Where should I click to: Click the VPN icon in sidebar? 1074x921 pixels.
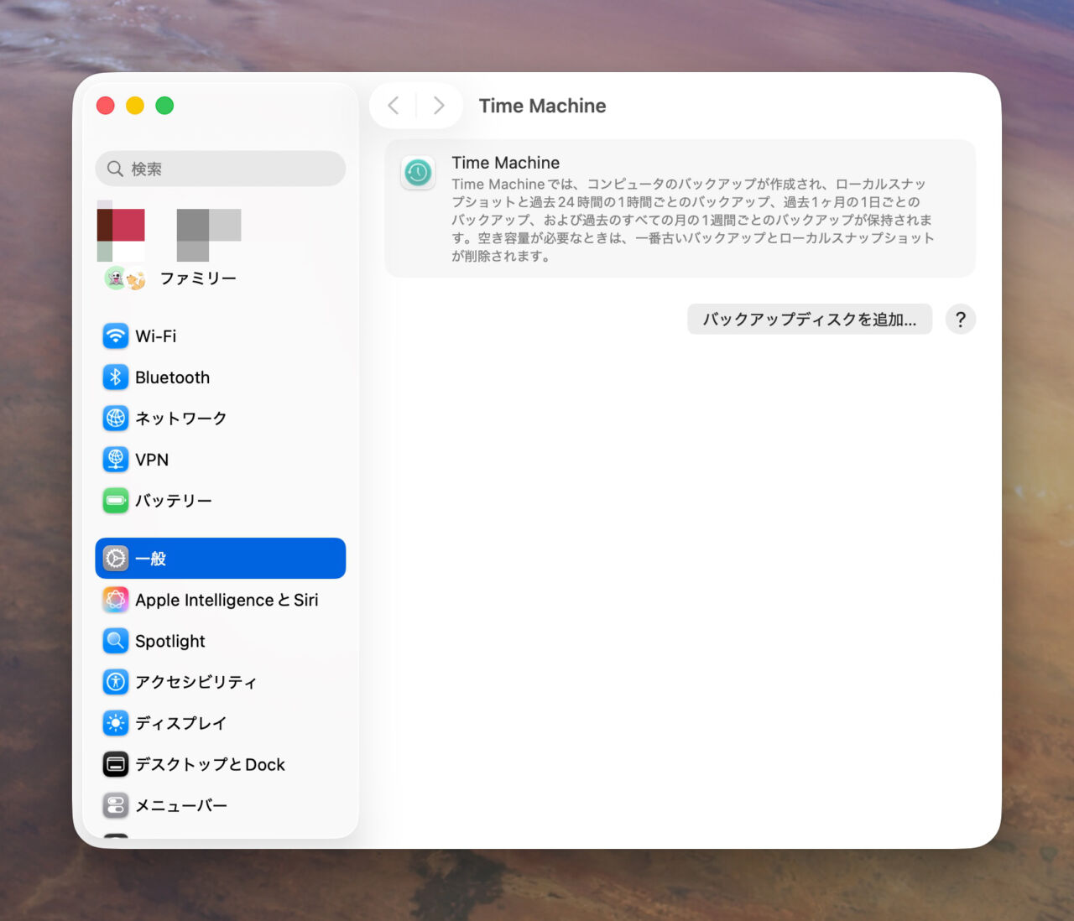[116, 460]
